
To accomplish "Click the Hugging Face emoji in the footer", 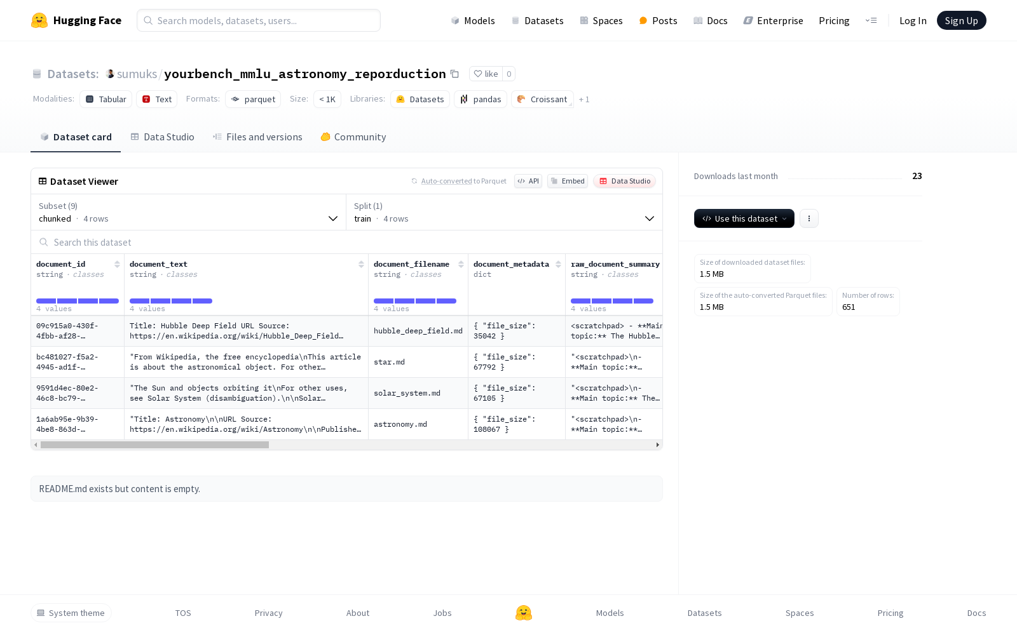I will [x=524, y=613].
